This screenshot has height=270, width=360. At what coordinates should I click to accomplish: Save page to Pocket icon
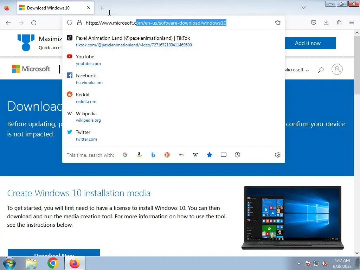[x=314, y=22]
